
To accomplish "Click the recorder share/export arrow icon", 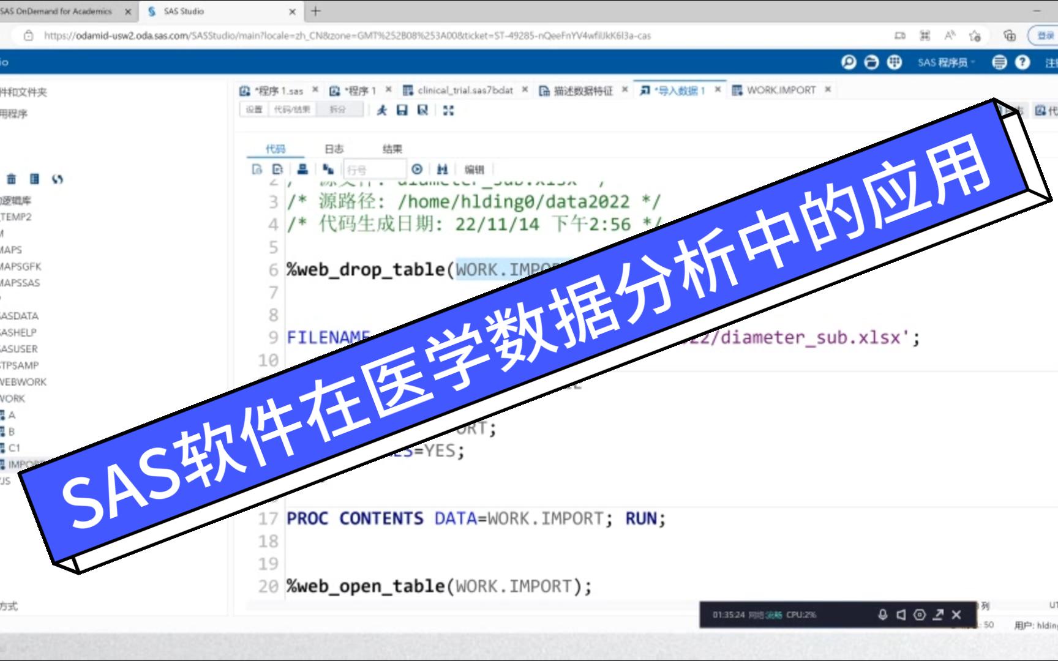I will click(938, 614).
